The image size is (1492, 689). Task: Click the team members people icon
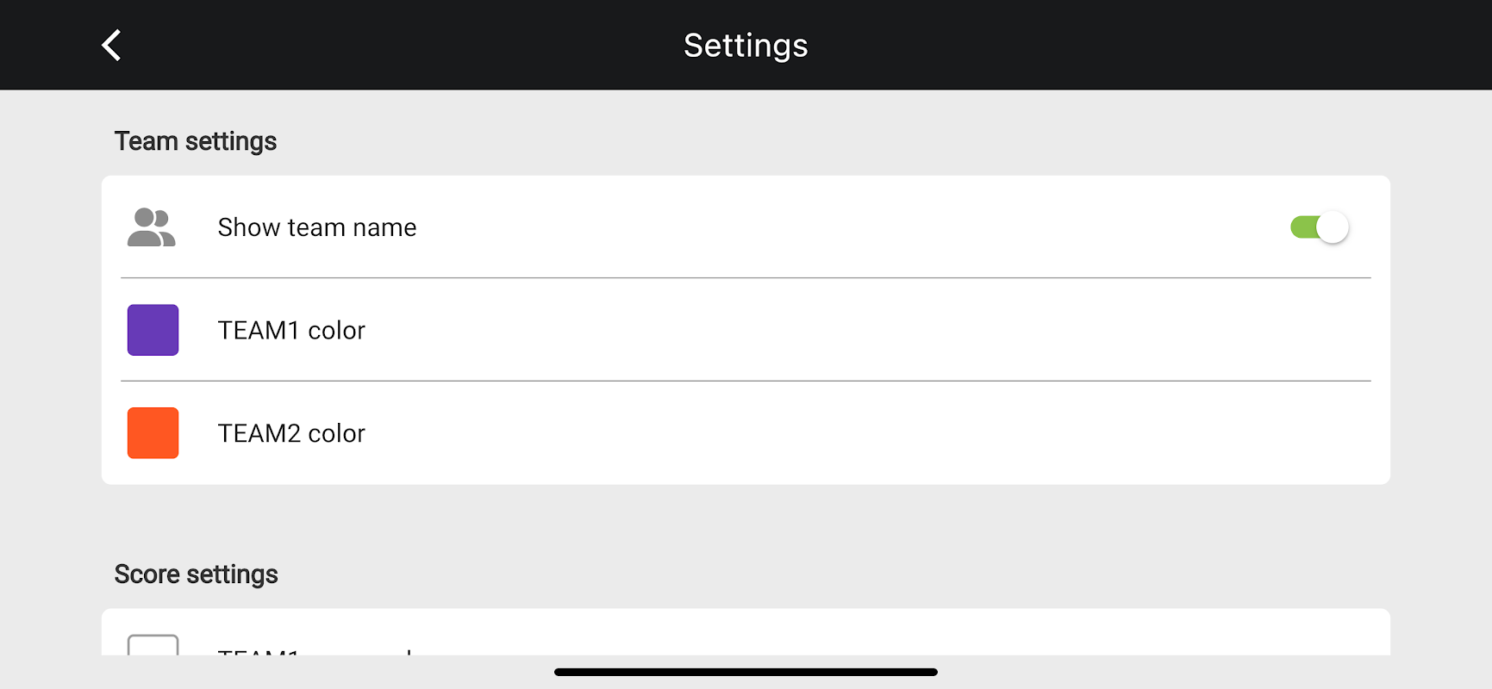coord(151,227)
